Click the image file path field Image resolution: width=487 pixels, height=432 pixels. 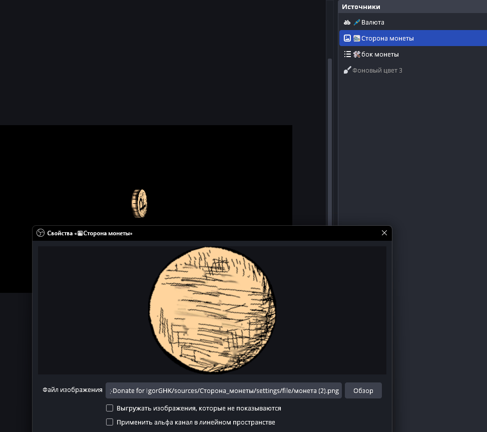point(224,390)
